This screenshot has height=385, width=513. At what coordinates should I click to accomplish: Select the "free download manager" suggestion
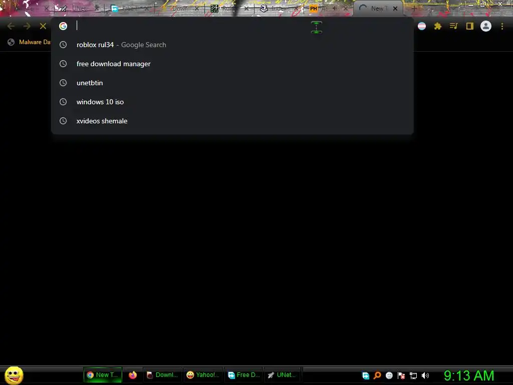point(232,64)
